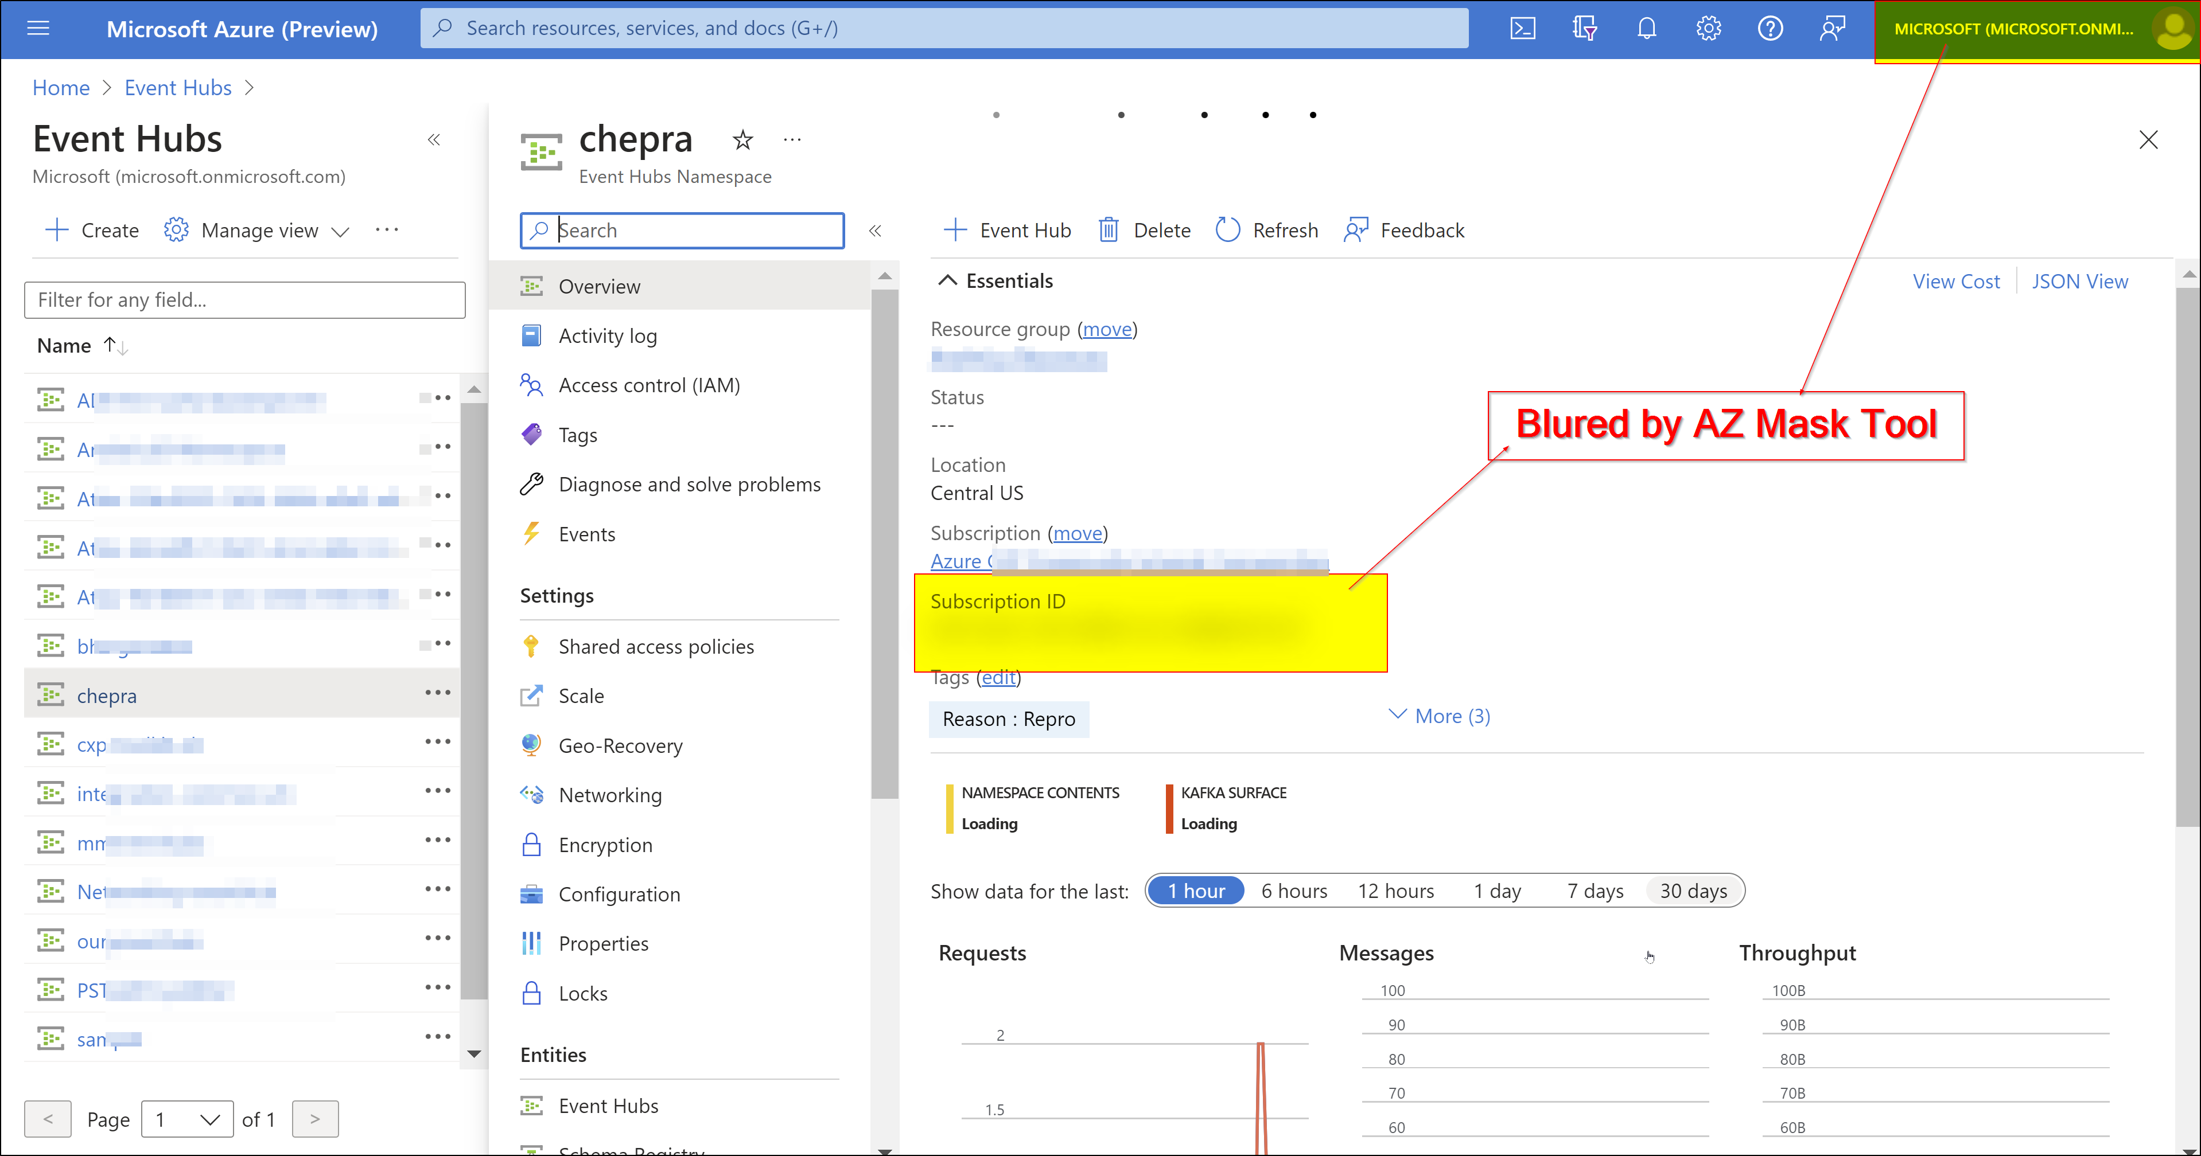Collapse the resource menu pane
The width and height of the screenshot is (2201, 1156).
(875, 231)
